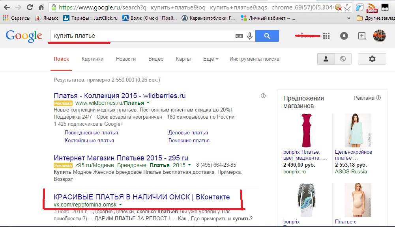395x227 pixels.
Task: Show hidden bookmarks via double chevron
Action: click(349, 18)
